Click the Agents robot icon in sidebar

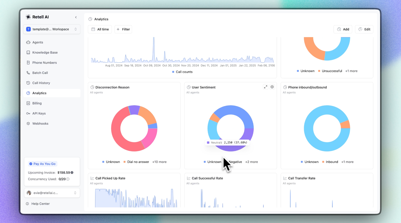click(28, 42)
